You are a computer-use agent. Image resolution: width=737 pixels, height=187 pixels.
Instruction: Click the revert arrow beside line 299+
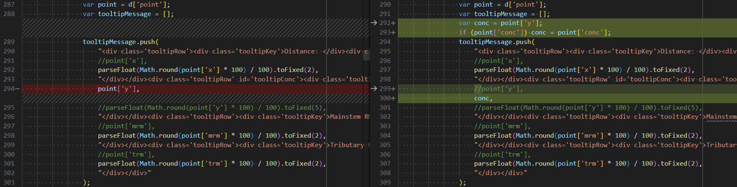tap(374, 89)
